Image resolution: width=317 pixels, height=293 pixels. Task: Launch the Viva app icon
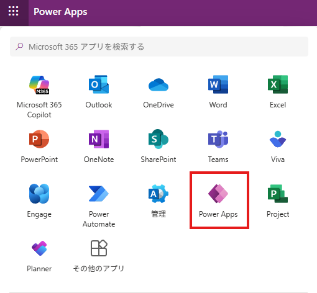click(278, 139)
